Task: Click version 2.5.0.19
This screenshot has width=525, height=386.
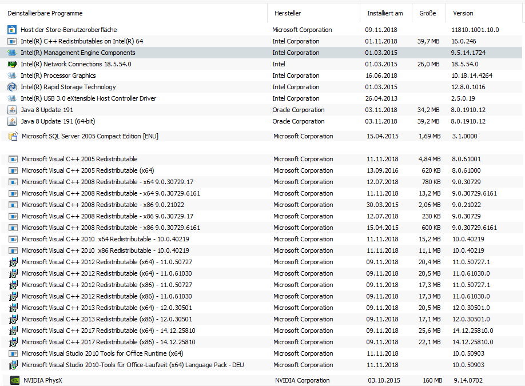Action: point(463,98)
